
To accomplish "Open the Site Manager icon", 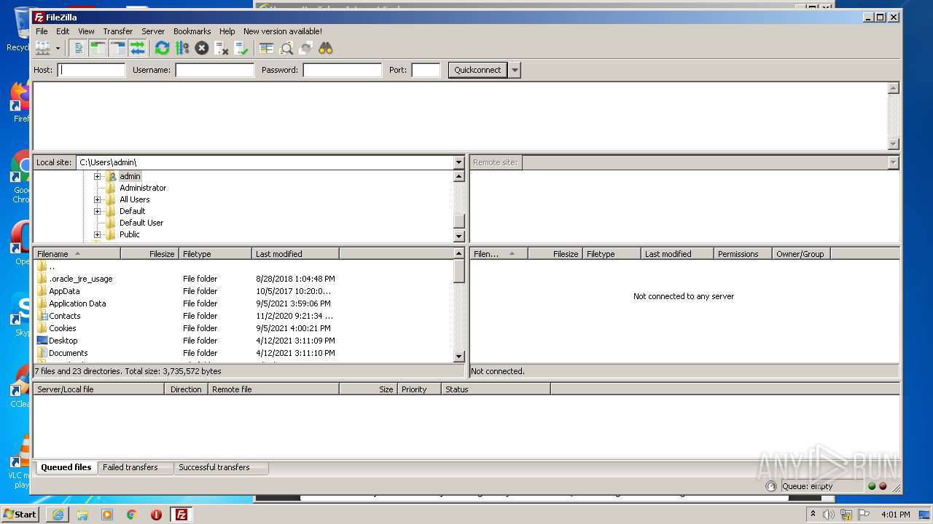I will click(43, 48).
